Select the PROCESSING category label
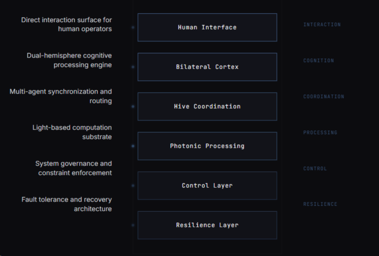The width and height of the screenshot is (379, 256). 320,132
